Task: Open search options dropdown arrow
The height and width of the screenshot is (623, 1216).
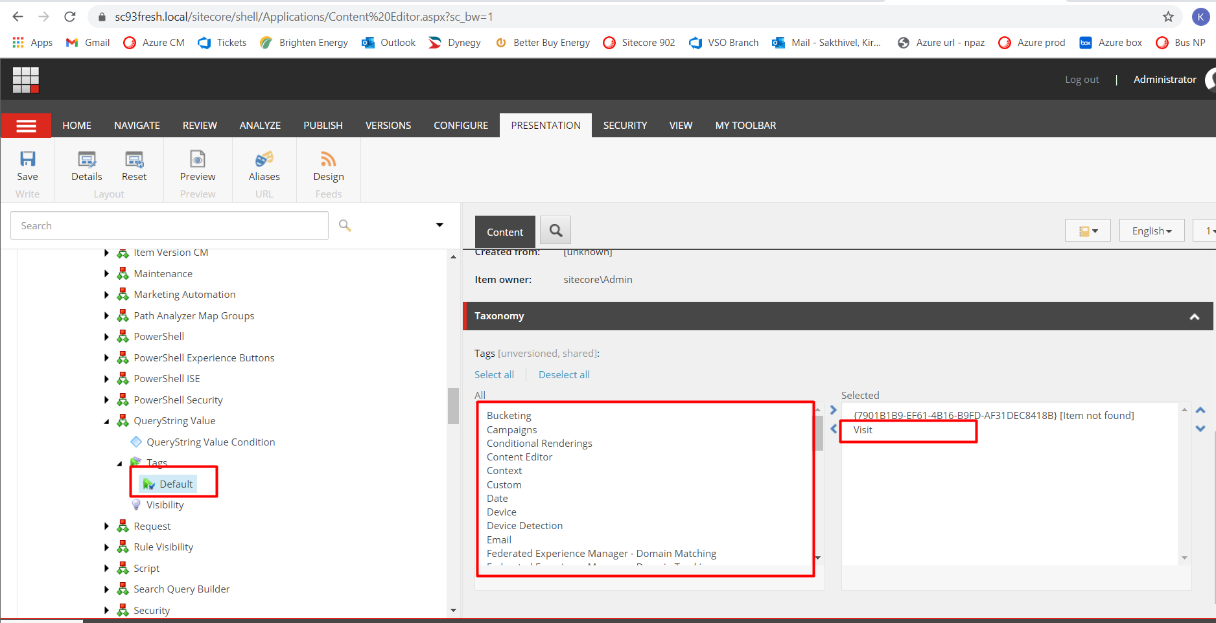Action: point(439,225)
